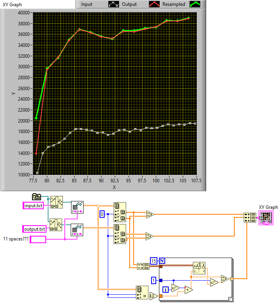The image size is (280, 306).
Task: Click the Input plot legend sample
Action: [x=114, y=4]
